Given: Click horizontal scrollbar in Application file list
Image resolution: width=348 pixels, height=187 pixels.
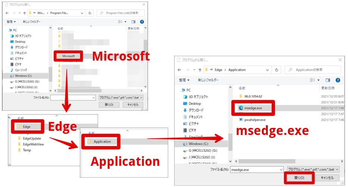Looking at the screenshot, I should pos(267,161).
